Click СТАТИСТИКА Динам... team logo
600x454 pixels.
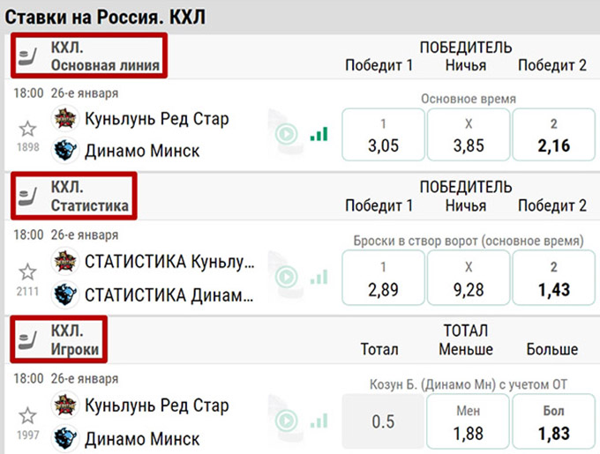click(x=65, y=294)
